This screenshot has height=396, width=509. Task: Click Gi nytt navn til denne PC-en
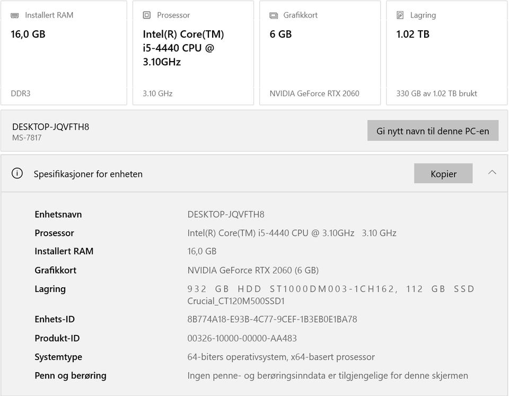tap(433, 131)
